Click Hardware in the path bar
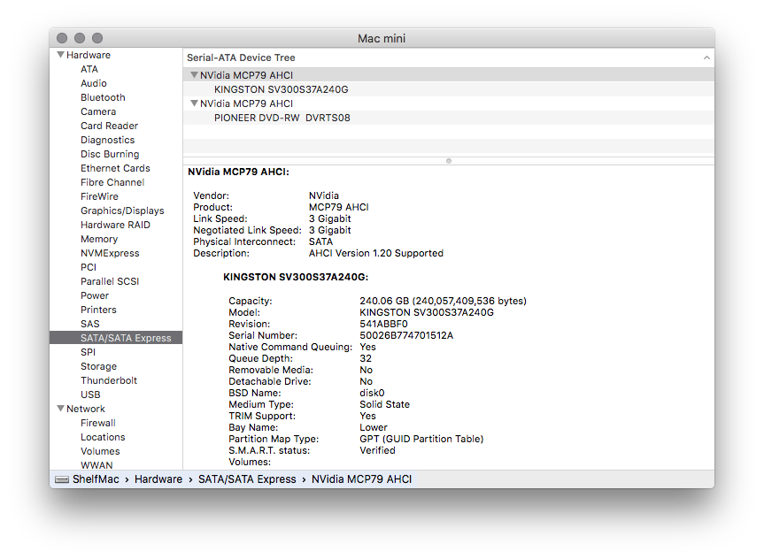 pyautogui.click(x=158, y=479)
